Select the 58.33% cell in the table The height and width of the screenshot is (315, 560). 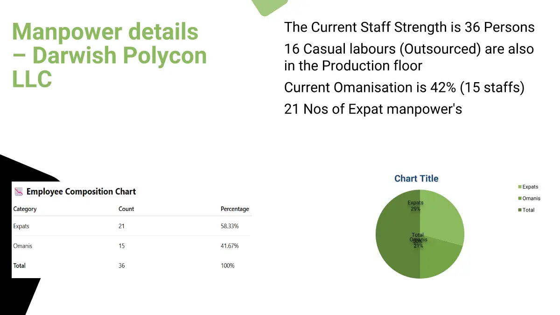230,226
